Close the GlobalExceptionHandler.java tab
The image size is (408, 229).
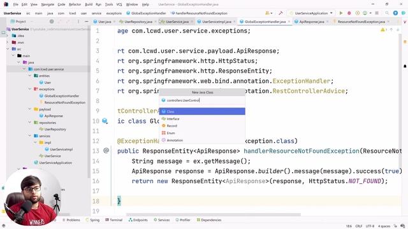(x=289, y=22)
